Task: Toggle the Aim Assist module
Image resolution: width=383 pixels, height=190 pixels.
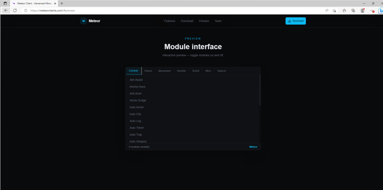Action: click(x=193, y=80)
